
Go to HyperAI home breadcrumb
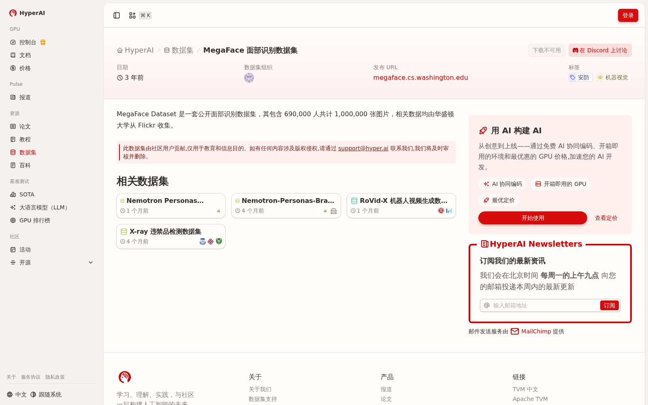(x=135, y=50)
